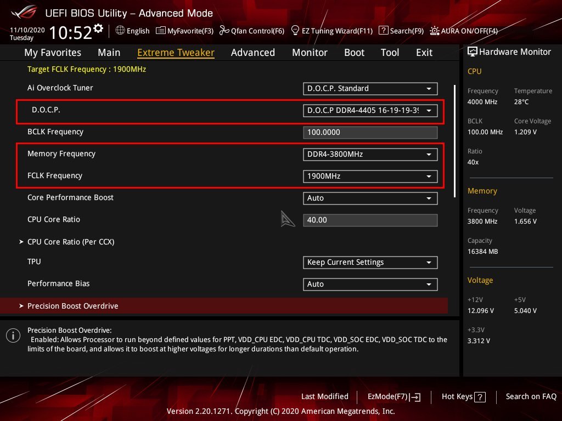This screenshot has width=562, height=421.
Task: Open the Tool tab
Action: 390,52
